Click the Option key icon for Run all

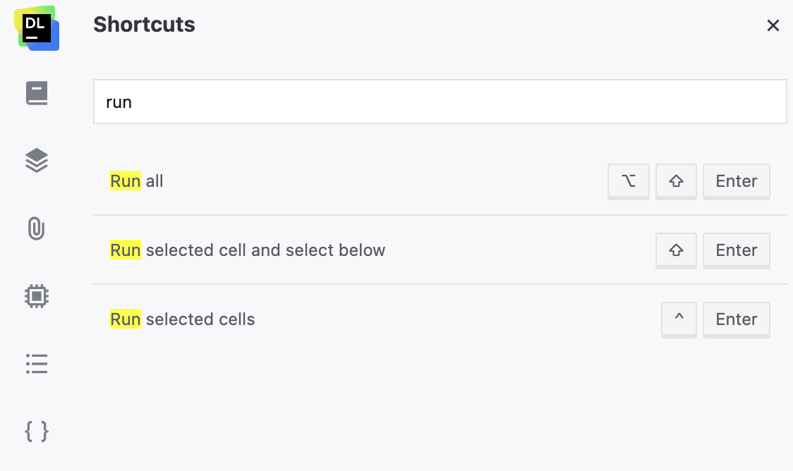tap(628, 181)
